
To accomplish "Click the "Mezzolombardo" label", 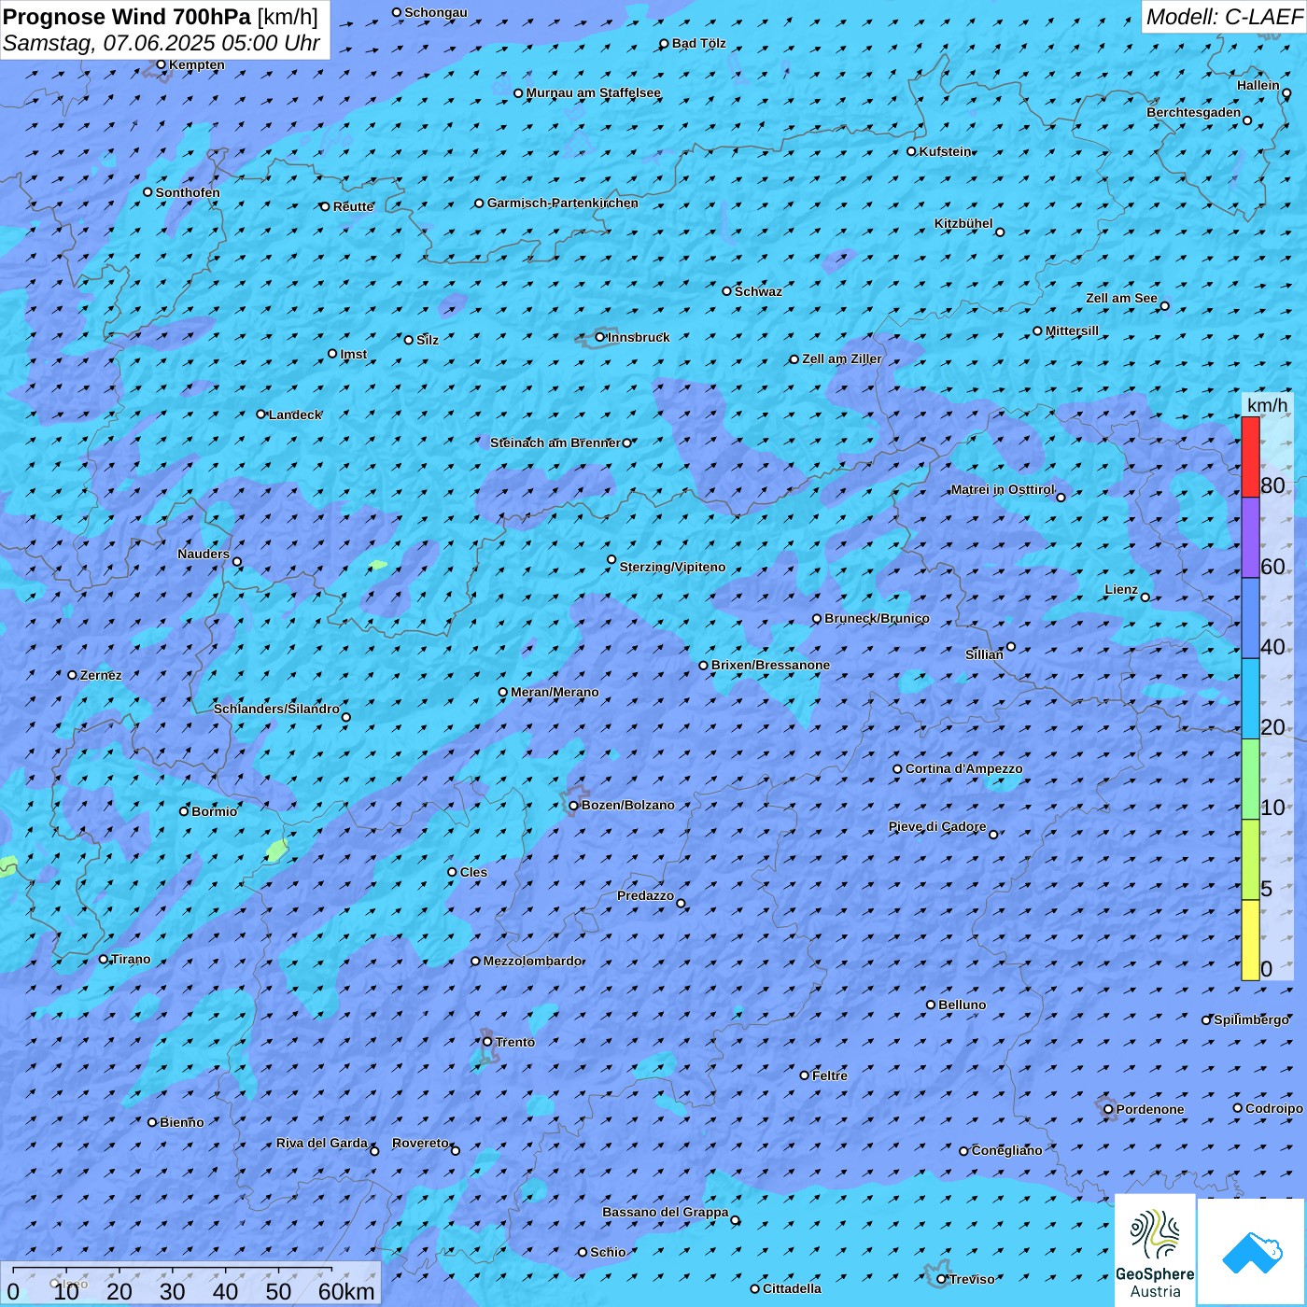I will coord(533,961).
